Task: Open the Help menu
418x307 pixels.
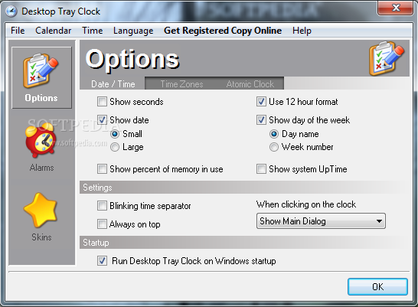Action: [302, 31]
